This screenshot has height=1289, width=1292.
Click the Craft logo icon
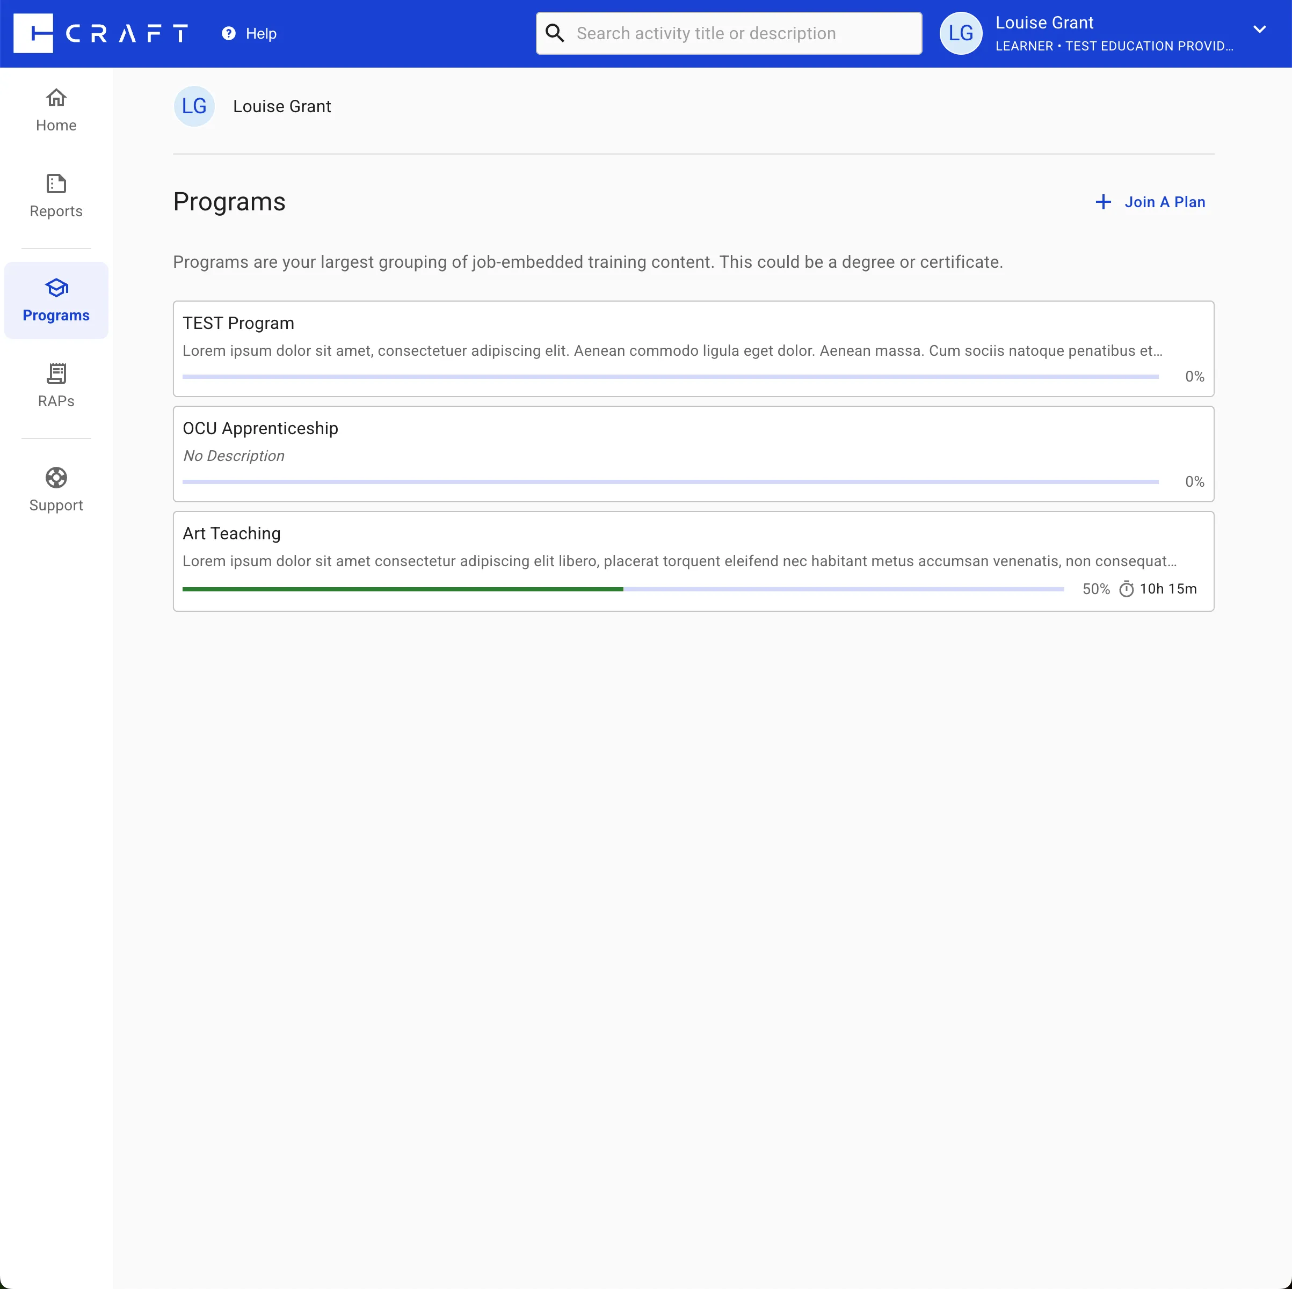[x=33, y=33]
